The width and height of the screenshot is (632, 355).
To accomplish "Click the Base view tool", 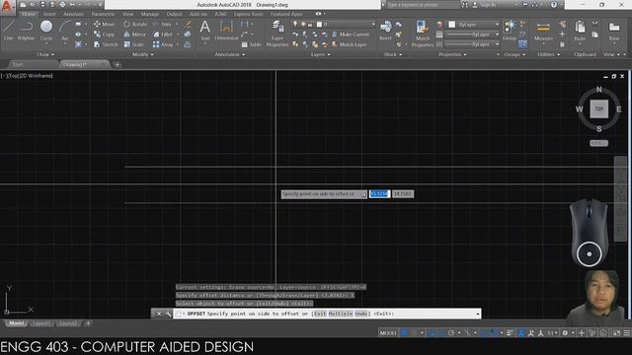I will [x=614, y=31].
